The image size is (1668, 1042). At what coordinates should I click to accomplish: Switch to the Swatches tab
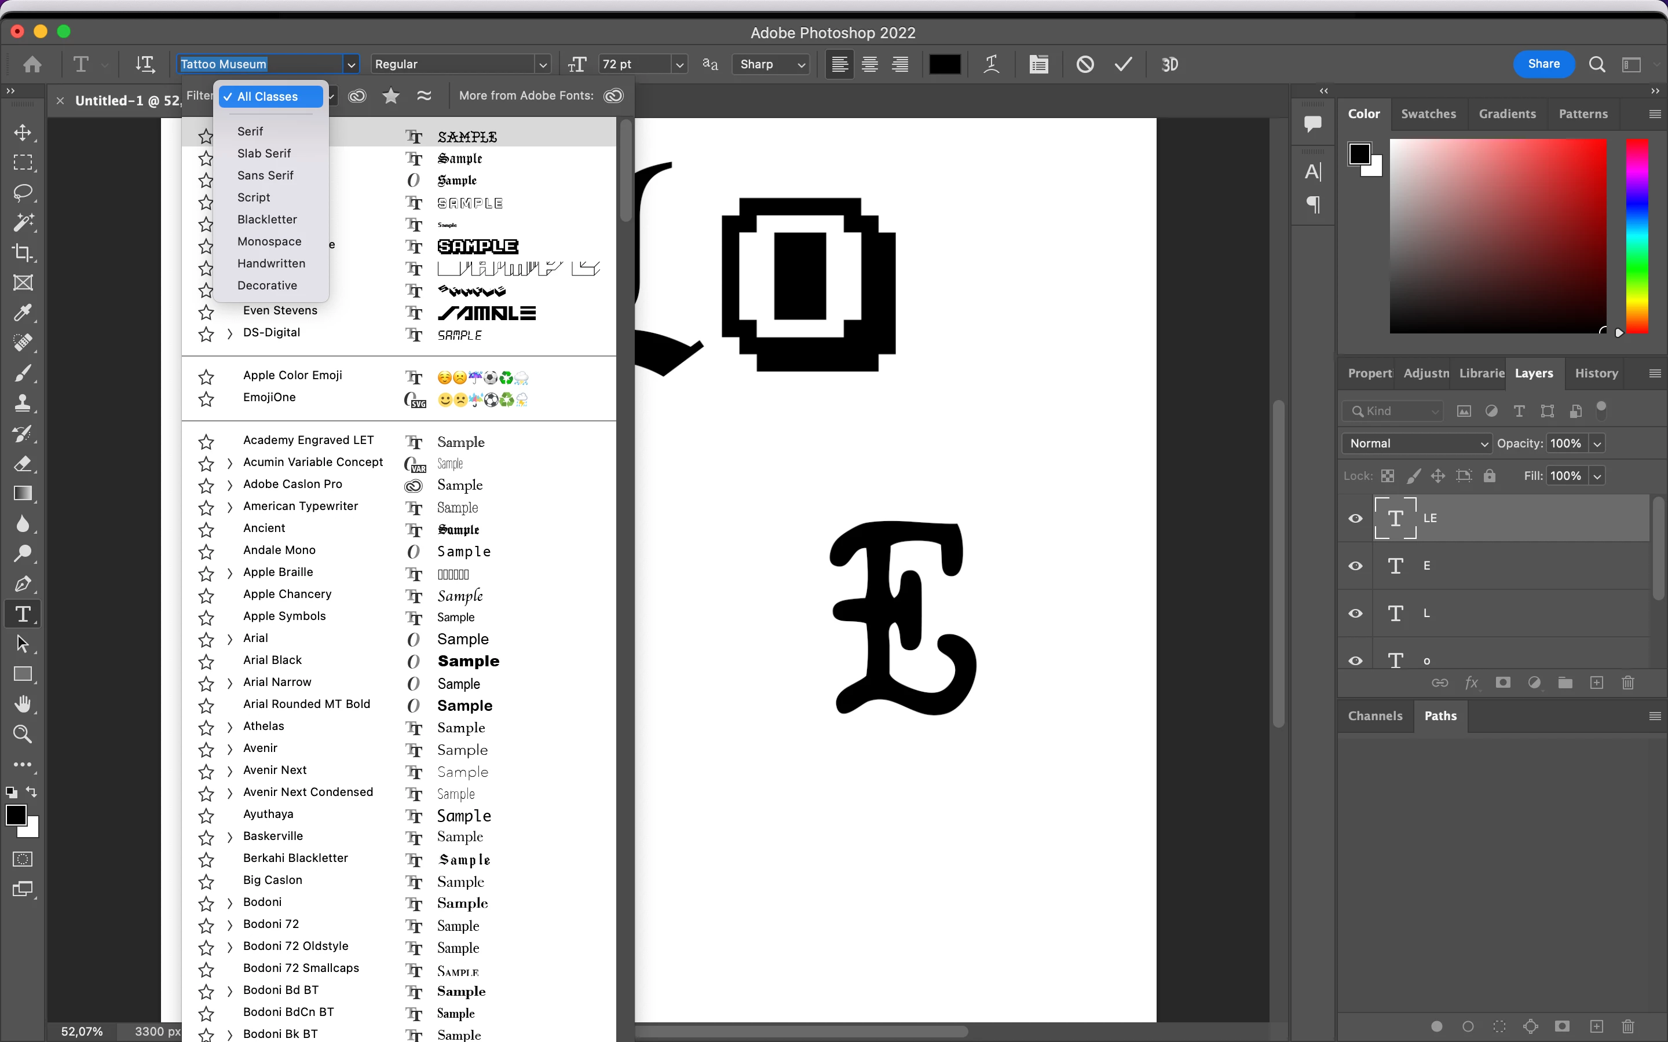[x=1428, y=113]
